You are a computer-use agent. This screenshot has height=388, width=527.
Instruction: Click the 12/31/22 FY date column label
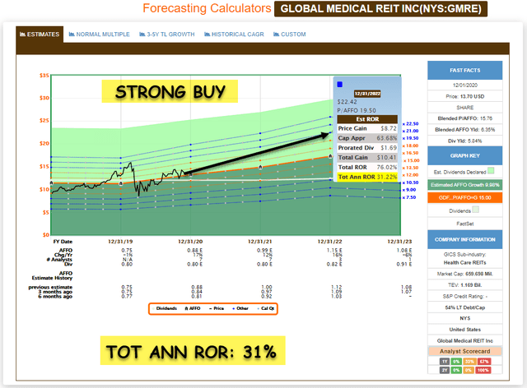pos(329,242)
